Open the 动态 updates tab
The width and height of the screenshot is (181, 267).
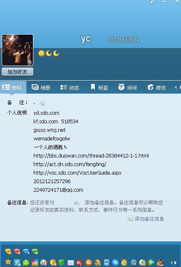[x=70, y=88]
